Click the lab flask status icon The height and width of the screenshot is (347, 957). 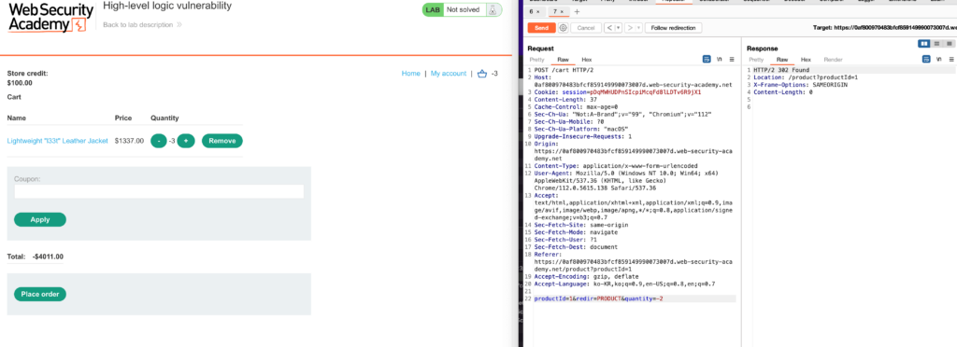pyautogui.click(x=492, y=9)
